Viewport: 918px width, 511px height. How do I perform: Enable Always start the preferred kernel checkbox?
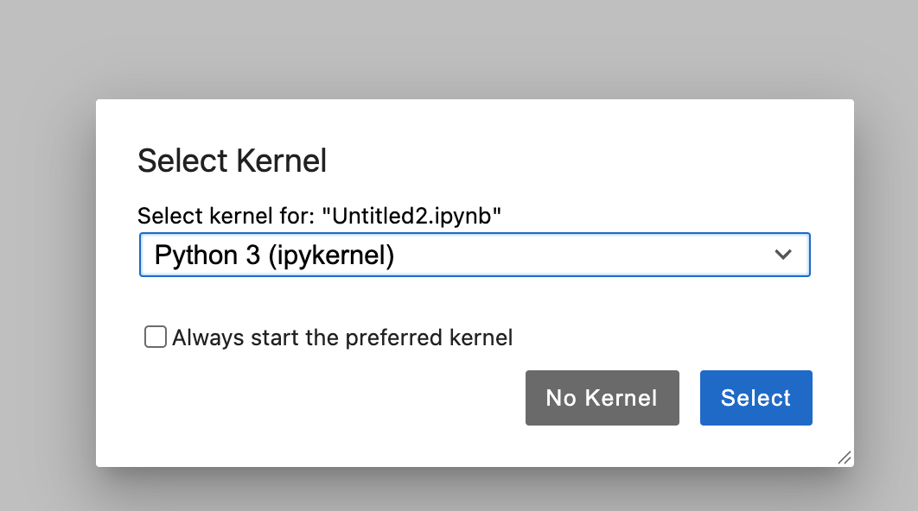tap(155, 337)
